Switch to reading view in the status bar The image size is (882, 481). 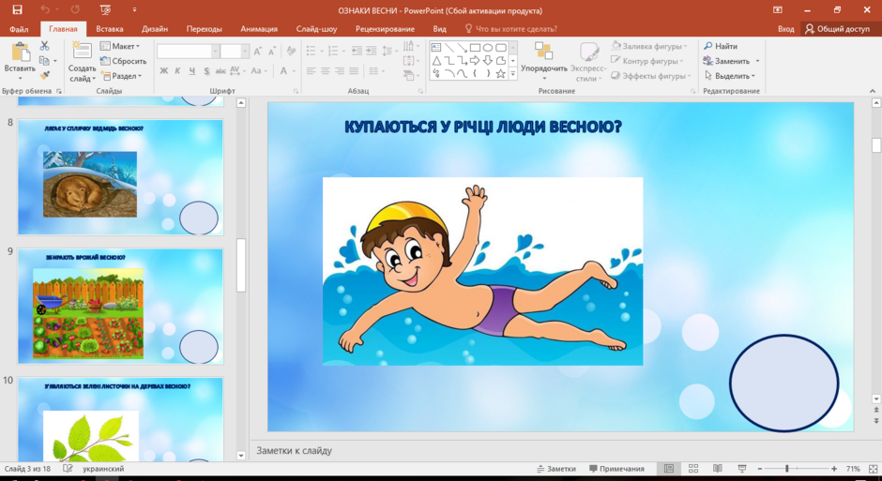[717, 468]
